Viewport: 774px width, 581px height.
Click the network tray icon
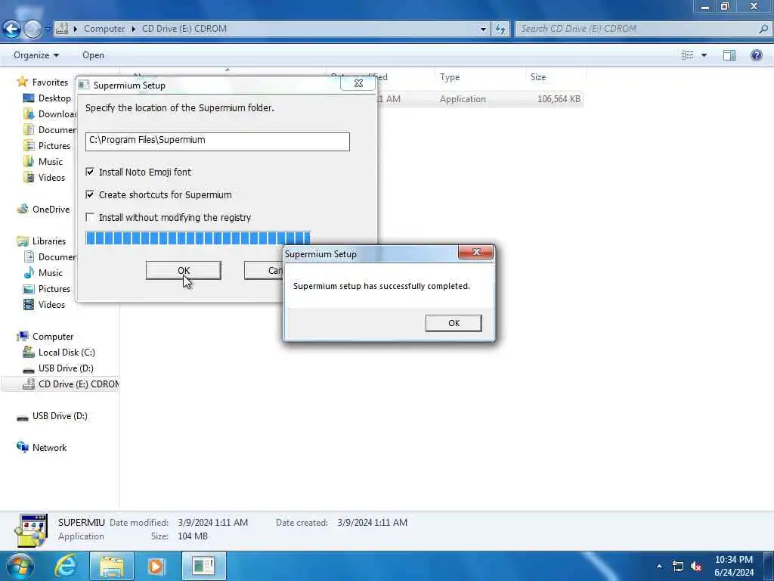[678, 566]
